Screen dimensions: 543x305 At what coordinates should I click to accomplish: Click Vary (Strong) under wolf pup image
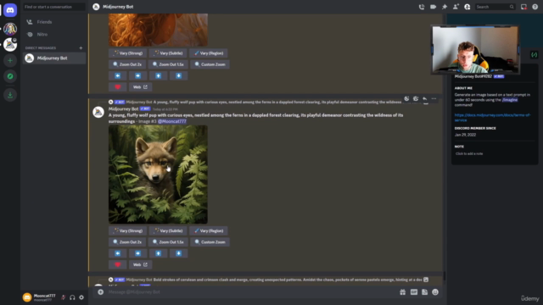click(128, 230)
